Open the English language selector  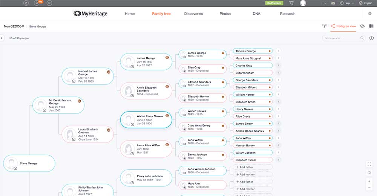[366, 3]
